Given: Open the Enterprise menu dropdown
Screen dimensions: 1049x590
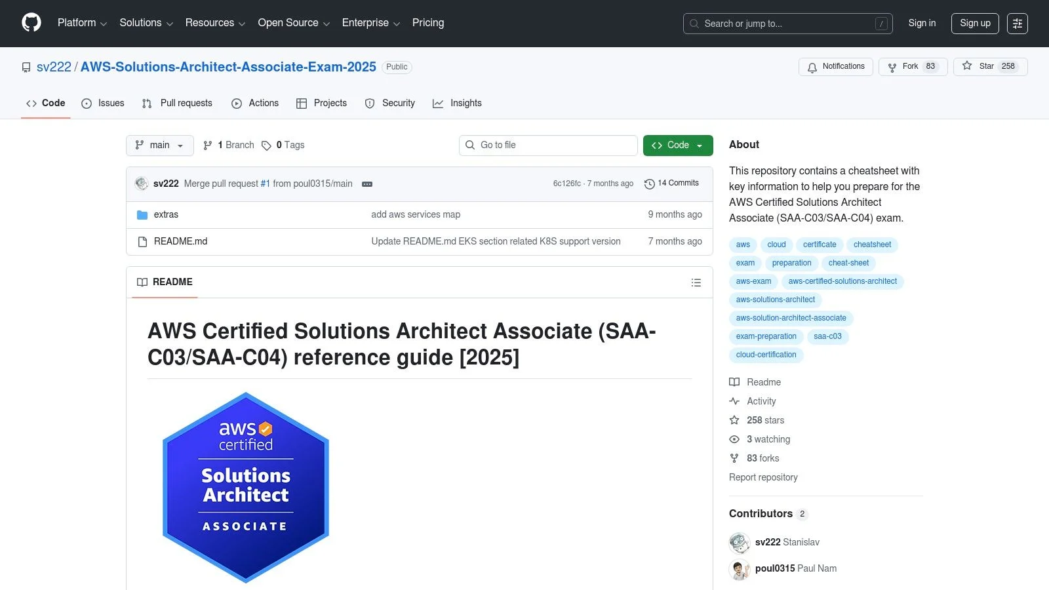Looking at the screenshot, I should point(371,23).
